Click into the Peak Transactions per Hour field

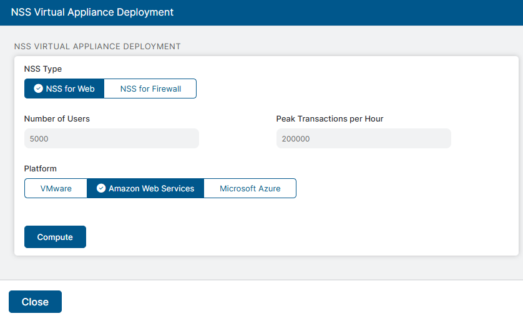[363, 138]
